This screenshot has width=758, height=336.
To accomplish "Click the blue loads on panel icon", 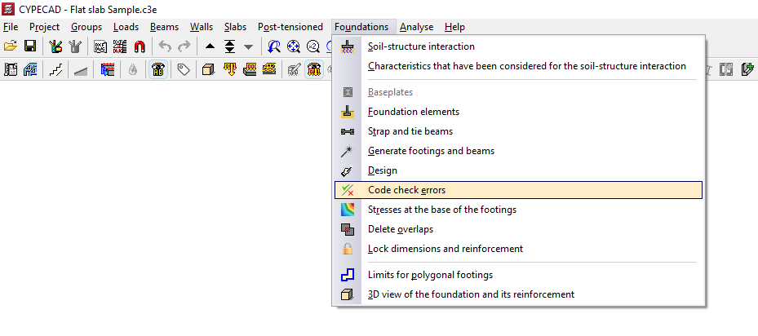I will click(107, 69).
